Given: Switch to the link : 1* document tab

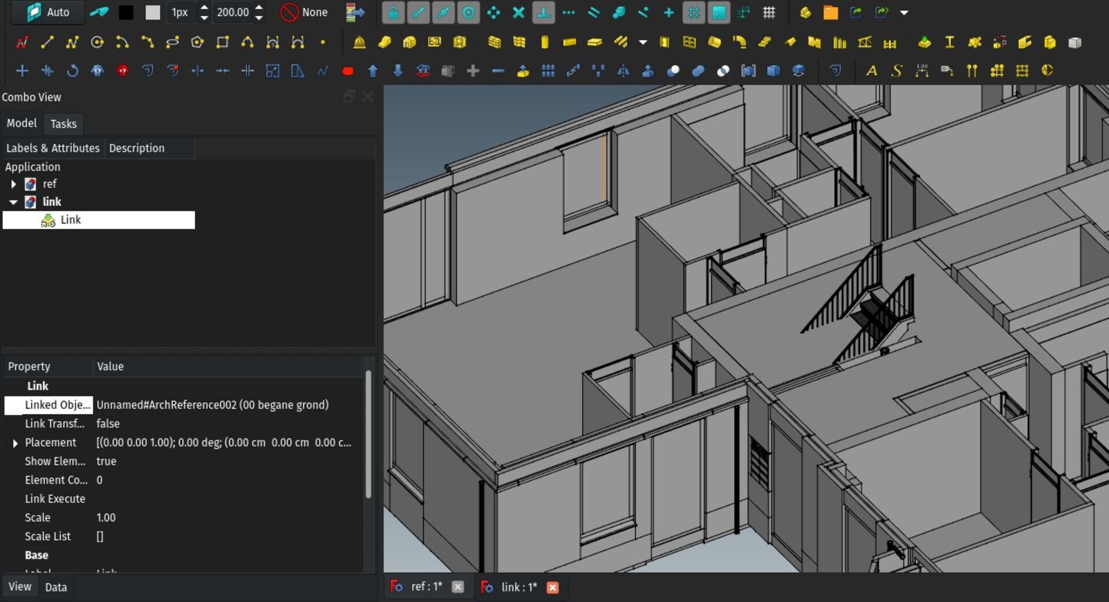Looking at the screenshot, I should [519, 587].
